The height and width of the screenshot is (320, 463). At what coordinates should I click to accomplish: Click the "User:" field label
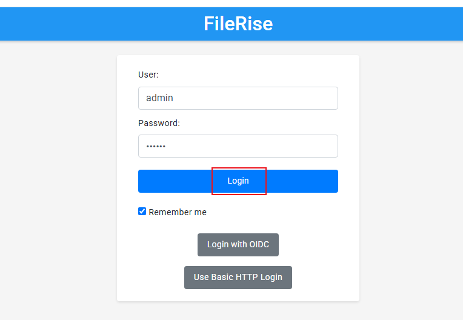[x=148, y=75]
